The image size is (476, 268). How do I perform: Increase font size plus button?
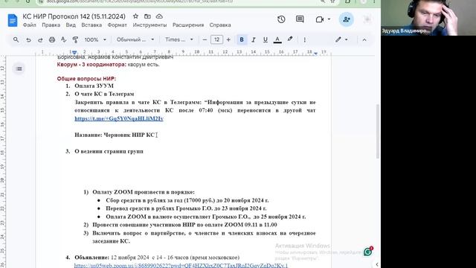228,39
